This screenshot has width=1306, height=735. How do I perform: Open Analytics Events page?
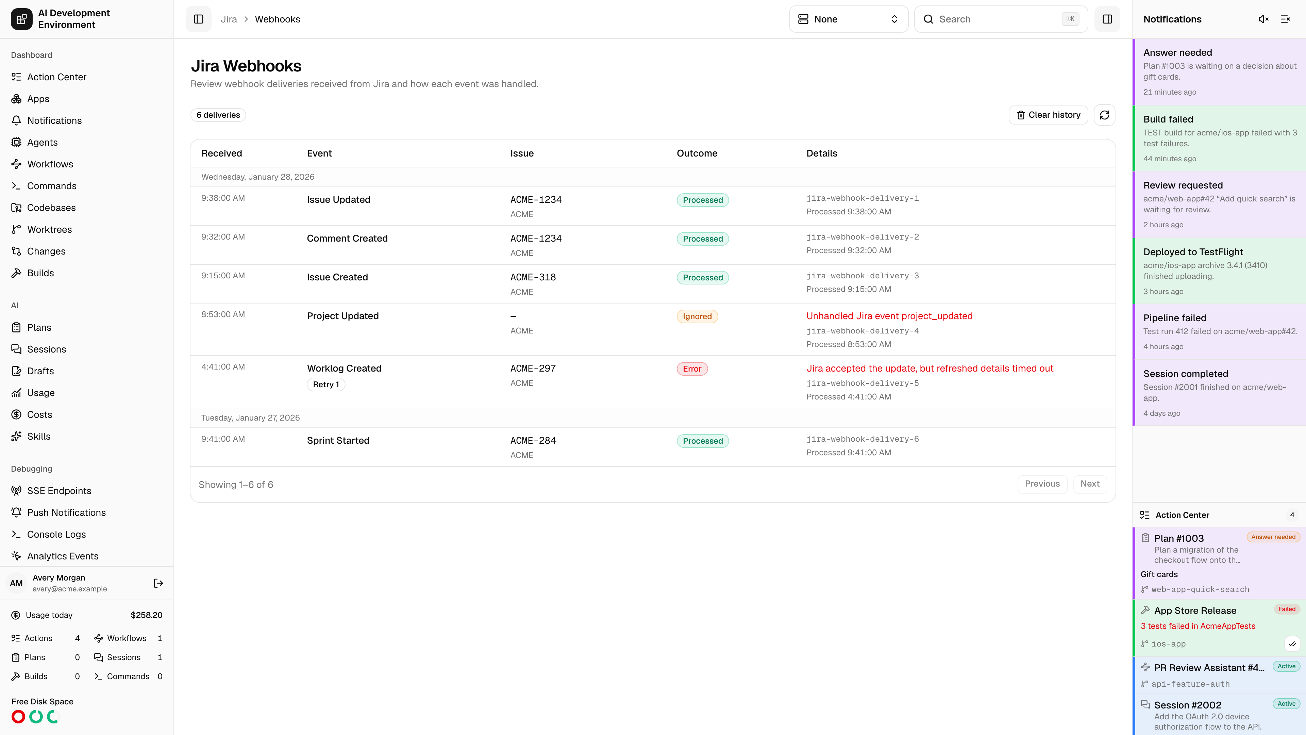coord(87,556)
